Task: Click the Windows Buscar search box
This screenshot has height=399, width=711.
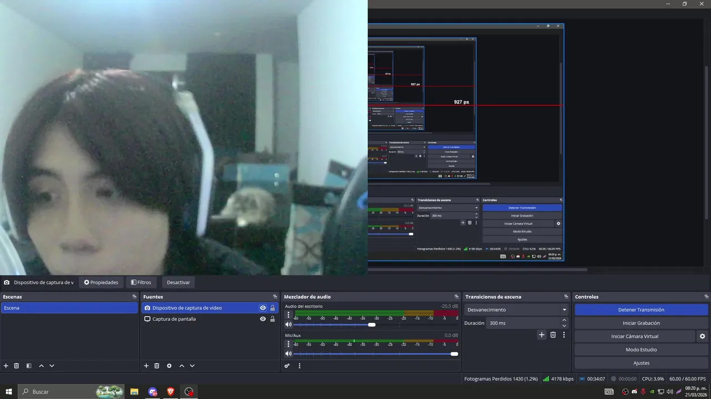Action: coord(71,392)
